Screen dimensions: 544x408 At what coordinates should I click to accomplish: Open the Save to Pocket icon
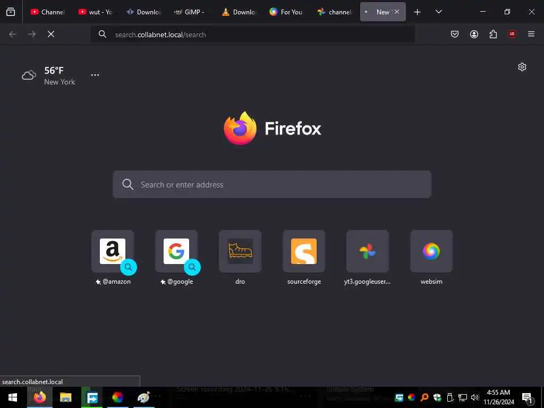pyautogui.click(x=455, y=34)
